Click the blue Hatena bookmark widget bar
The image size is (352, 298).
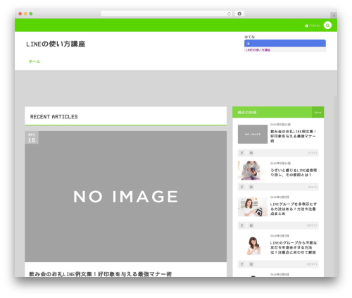pos(285,44)
